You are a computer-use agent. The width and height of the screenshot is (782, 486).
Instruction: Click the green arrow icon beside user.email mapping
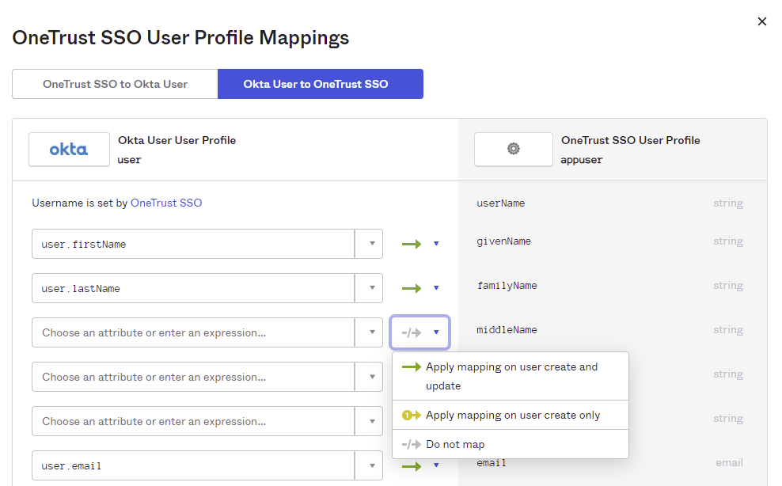(412, 467)
